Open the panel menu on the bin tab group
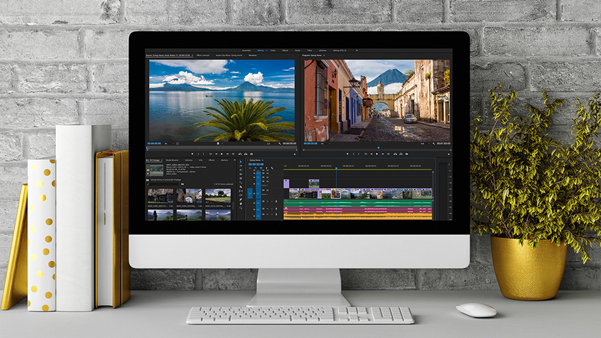 tap(234, 160)
